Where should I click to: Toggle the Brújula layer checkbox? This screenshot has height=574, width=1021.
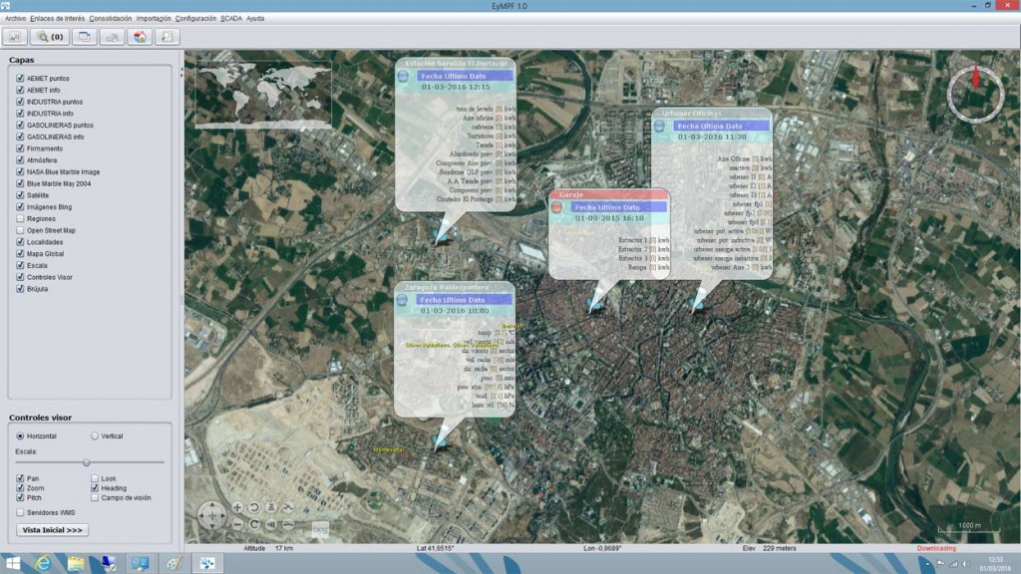coord(20,289)
